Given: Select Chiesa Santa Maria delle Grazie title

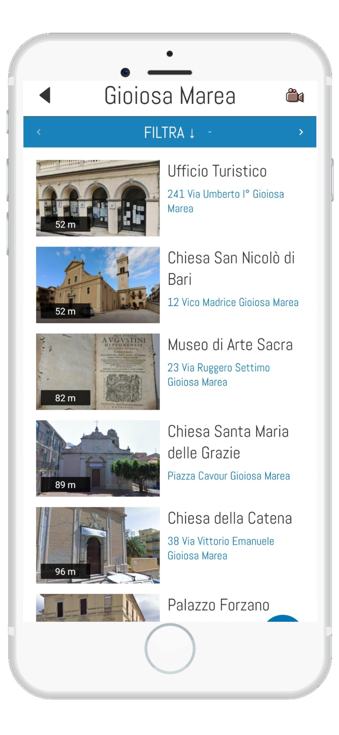Looking at the screenshot, I should pyautogui.click(x=228, y=442).
